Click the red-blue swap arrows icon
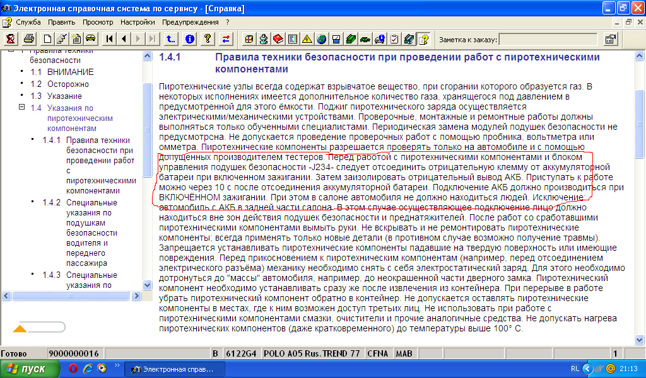 [225, 39]
